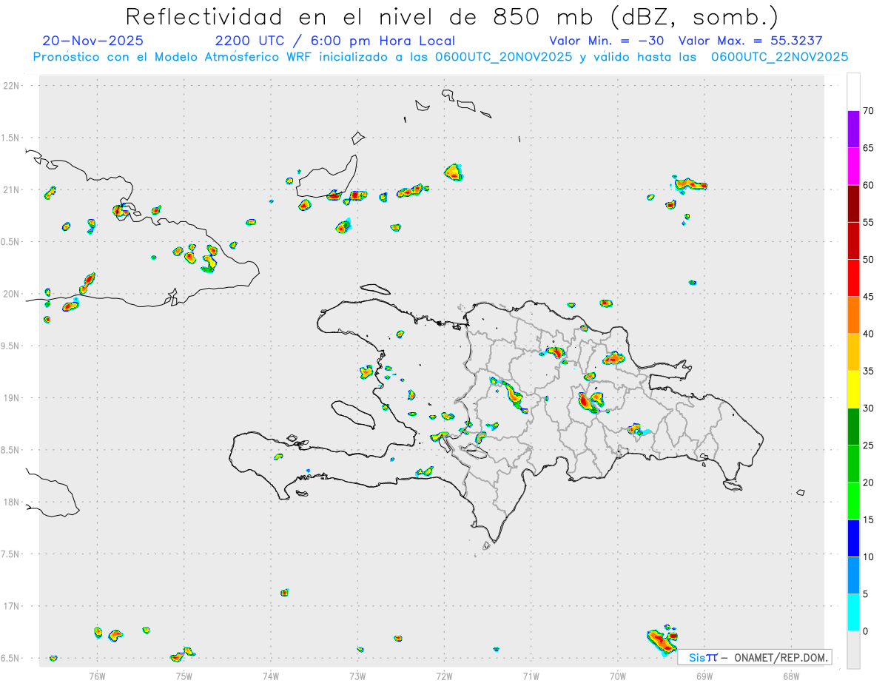Click the "73W" longitude axis label
This screenshot has width=888, height=686.
pos(357,675)
